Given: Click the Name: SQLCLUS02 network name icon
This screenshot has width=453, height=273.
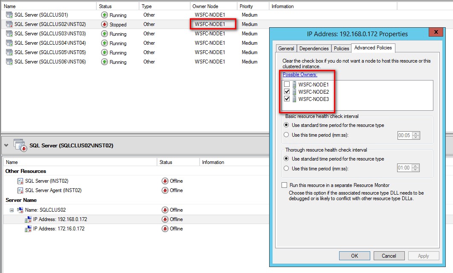Looking at the screenshot, I should click(20, 210).
